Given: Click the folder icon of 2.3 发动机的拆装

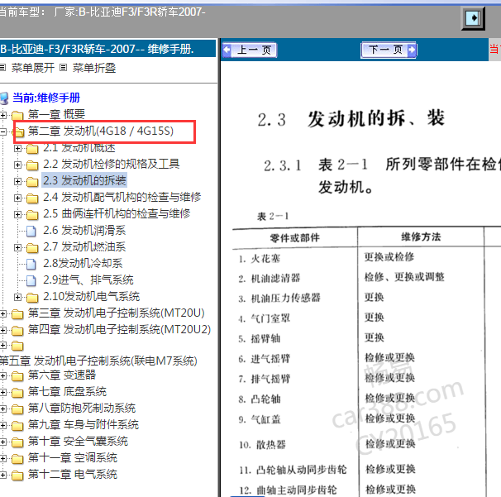Looking at the screenshot, I should [x=32, y=182].
